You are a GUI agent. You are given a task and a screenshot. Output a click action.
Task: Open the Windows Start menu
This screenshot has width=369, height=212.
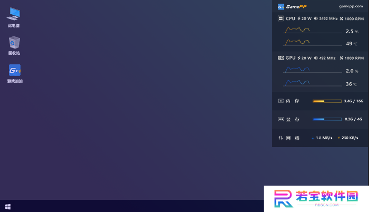point(7,207)
